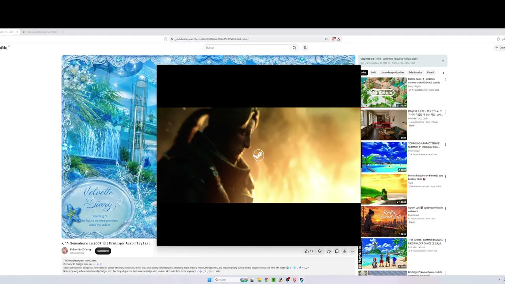This screenshot has height=284, width=505.
Task: Click the 'Dreamstation' channel name
Action: 416,247
